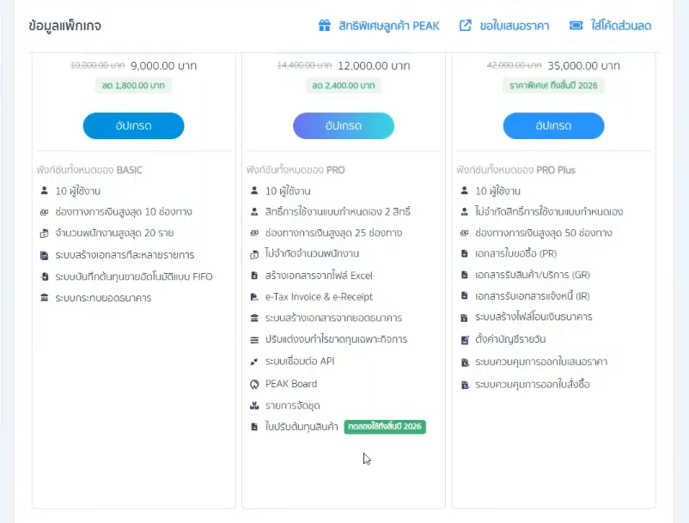Click the เอกสารใบขอซื้อ (PR) text
Image resolution: width=689 pixels, height=523 pixels.
(515, 253)
